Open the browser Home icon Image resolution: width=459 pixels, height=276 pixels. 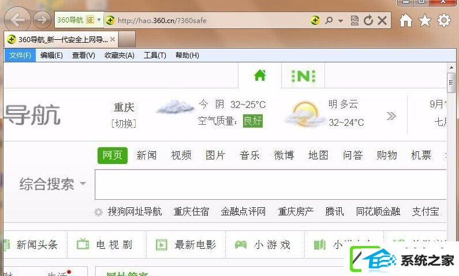point(406,20)
